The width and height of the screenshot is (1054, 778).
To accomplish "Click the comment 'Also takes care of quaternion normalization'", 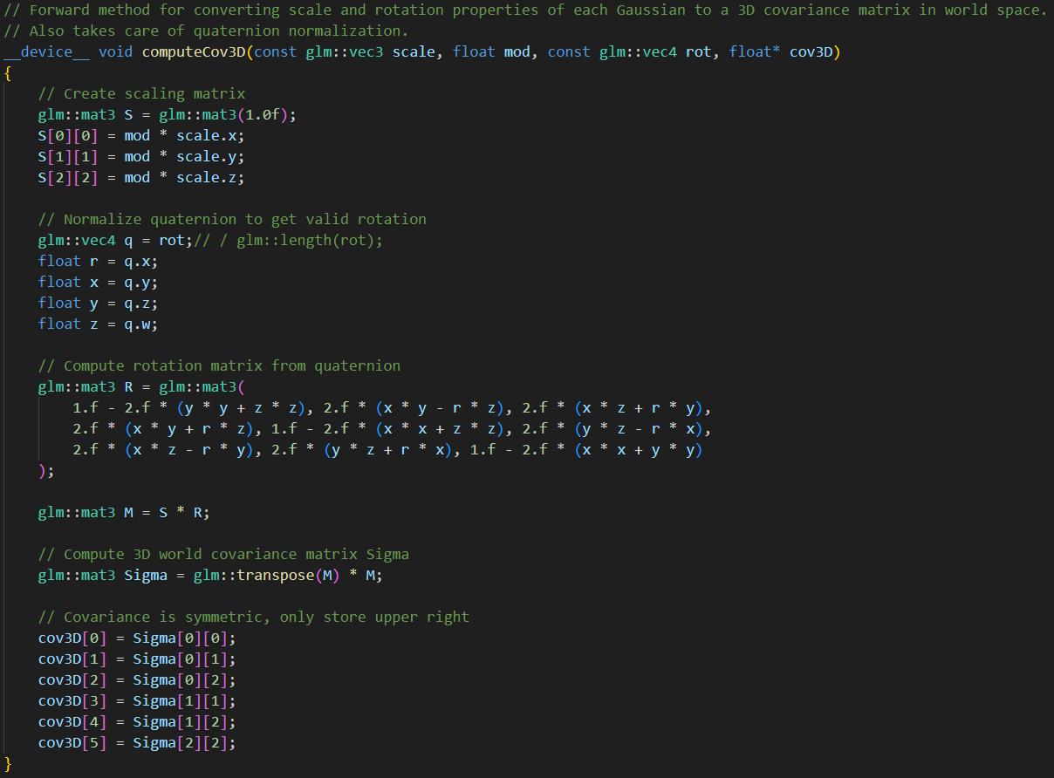I will coord(206,31).
